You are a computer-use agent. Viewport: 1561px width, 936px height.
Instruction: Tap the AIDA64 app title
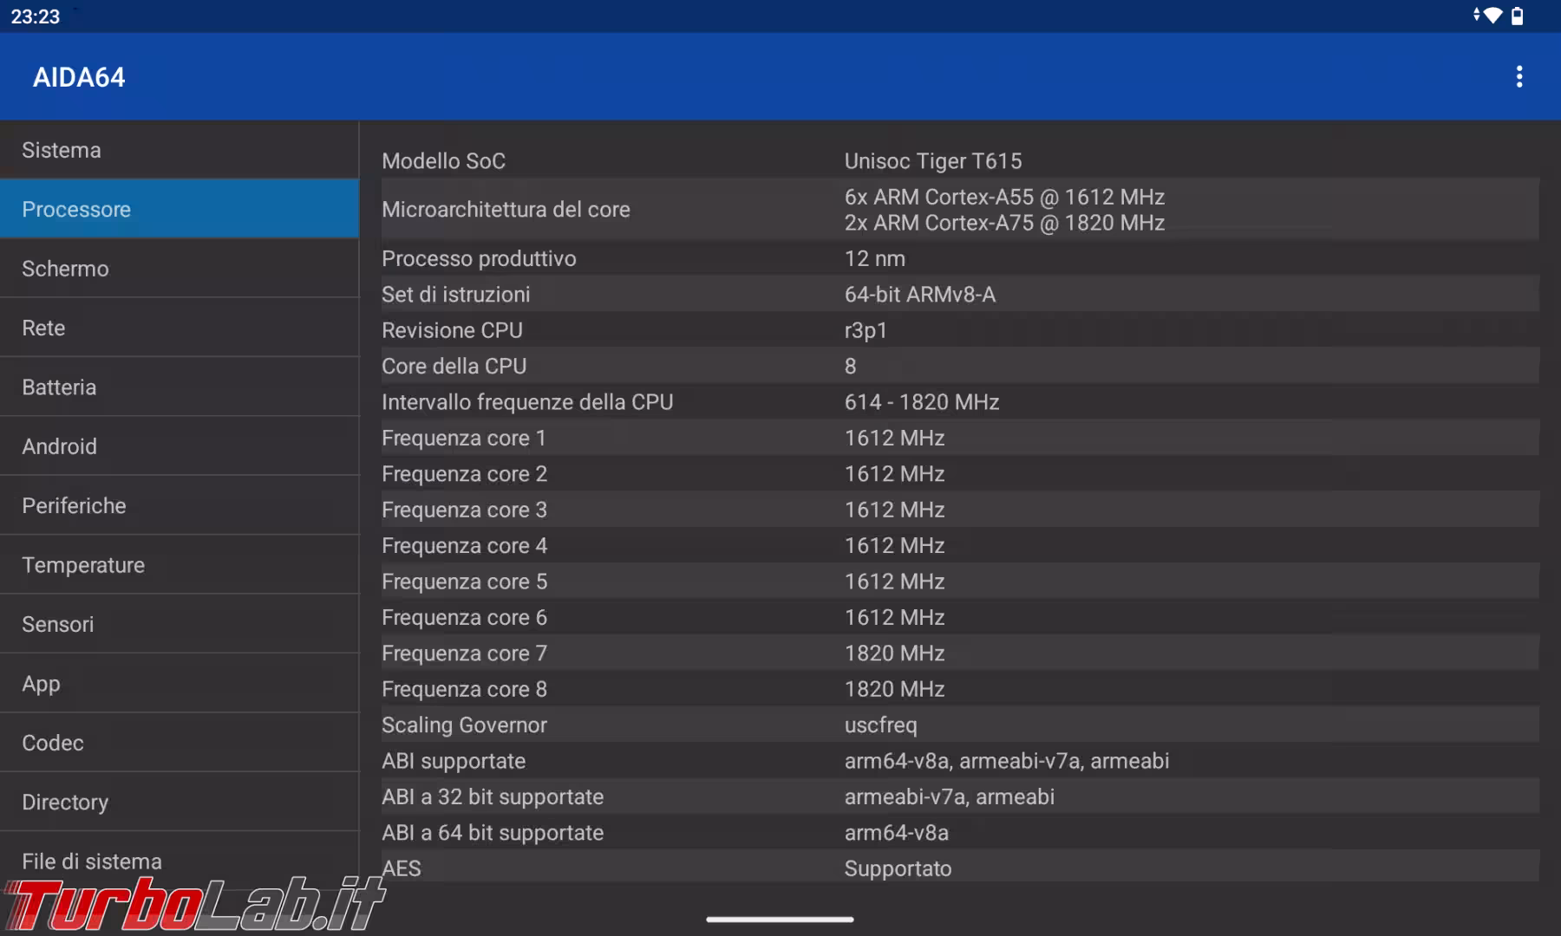79,76
